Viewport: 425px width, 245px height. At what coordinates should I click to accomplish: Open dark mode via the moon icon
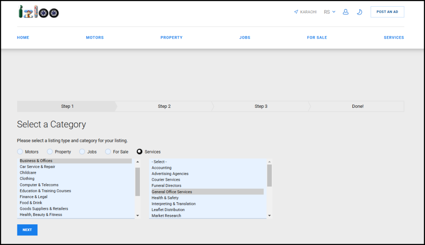[359, 12]
